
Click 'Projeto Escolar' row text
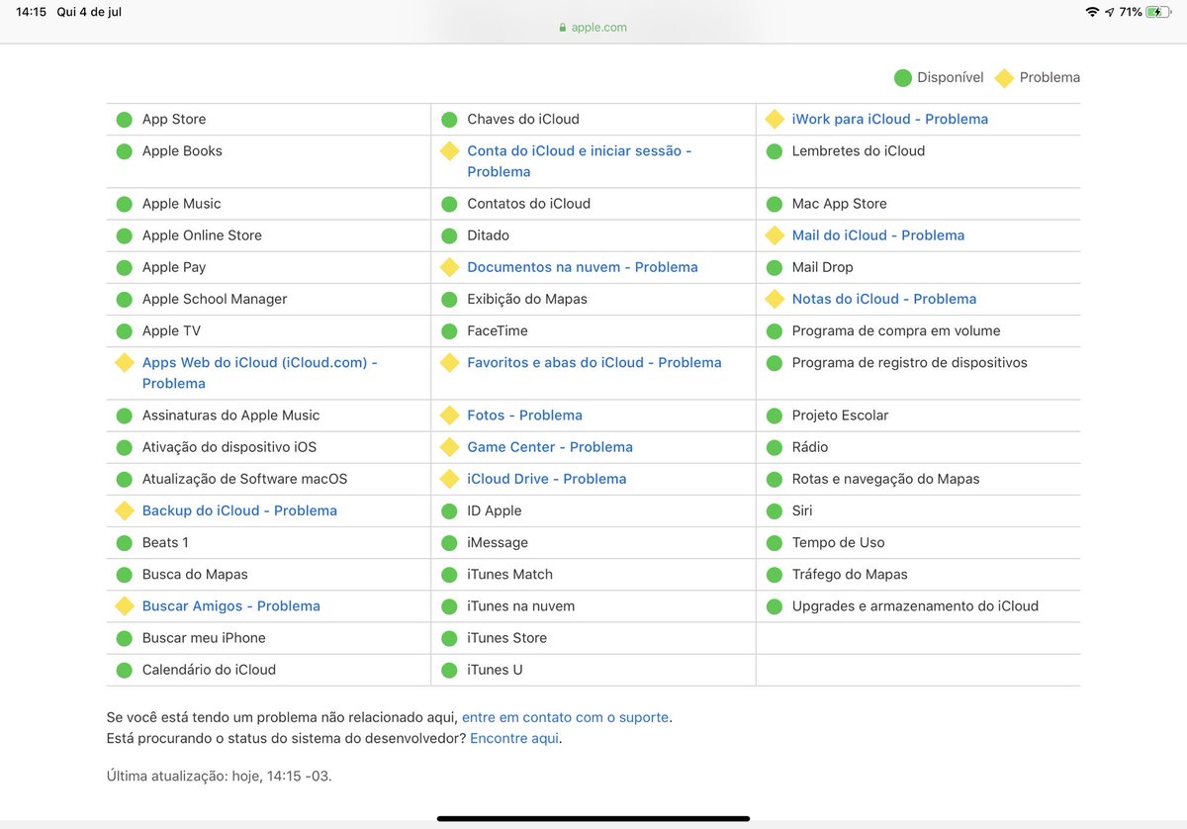pyautogui.click(x=841, y=415)
